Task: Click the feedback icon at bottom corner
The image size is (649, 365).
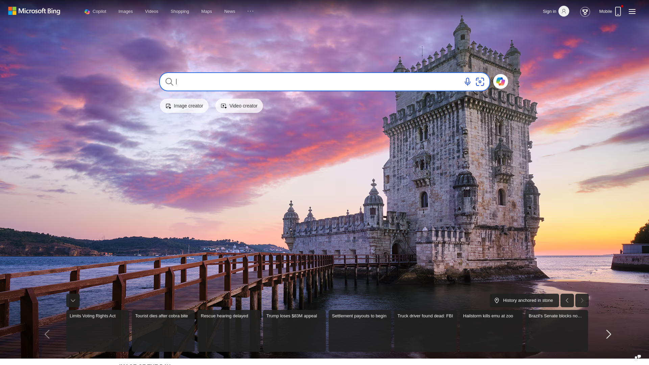Action: [638, 358]
